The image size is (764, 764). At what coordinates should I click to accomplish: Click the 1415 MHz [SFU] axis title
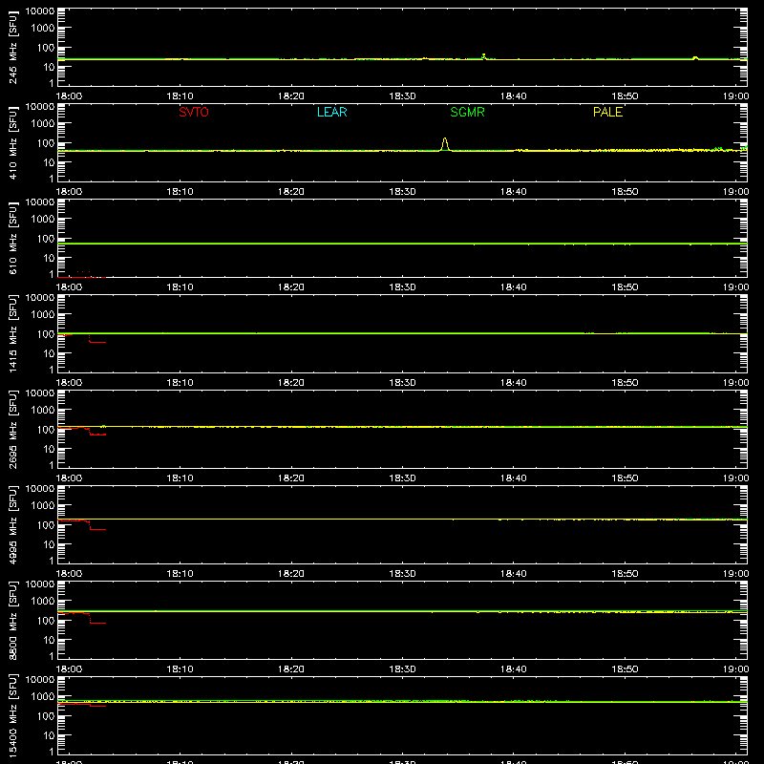[13, 333]
